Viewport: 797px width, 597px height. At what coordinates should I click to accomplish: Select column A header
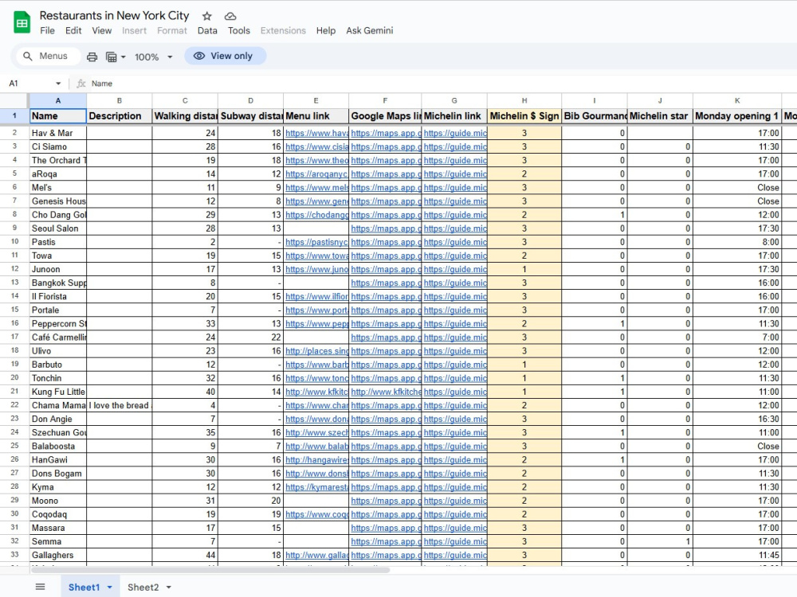(x=58, y=100)
